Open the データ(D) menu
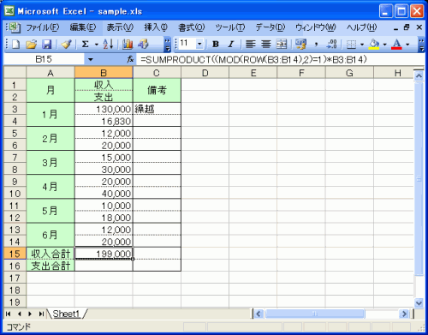 [x=270, y=27]
